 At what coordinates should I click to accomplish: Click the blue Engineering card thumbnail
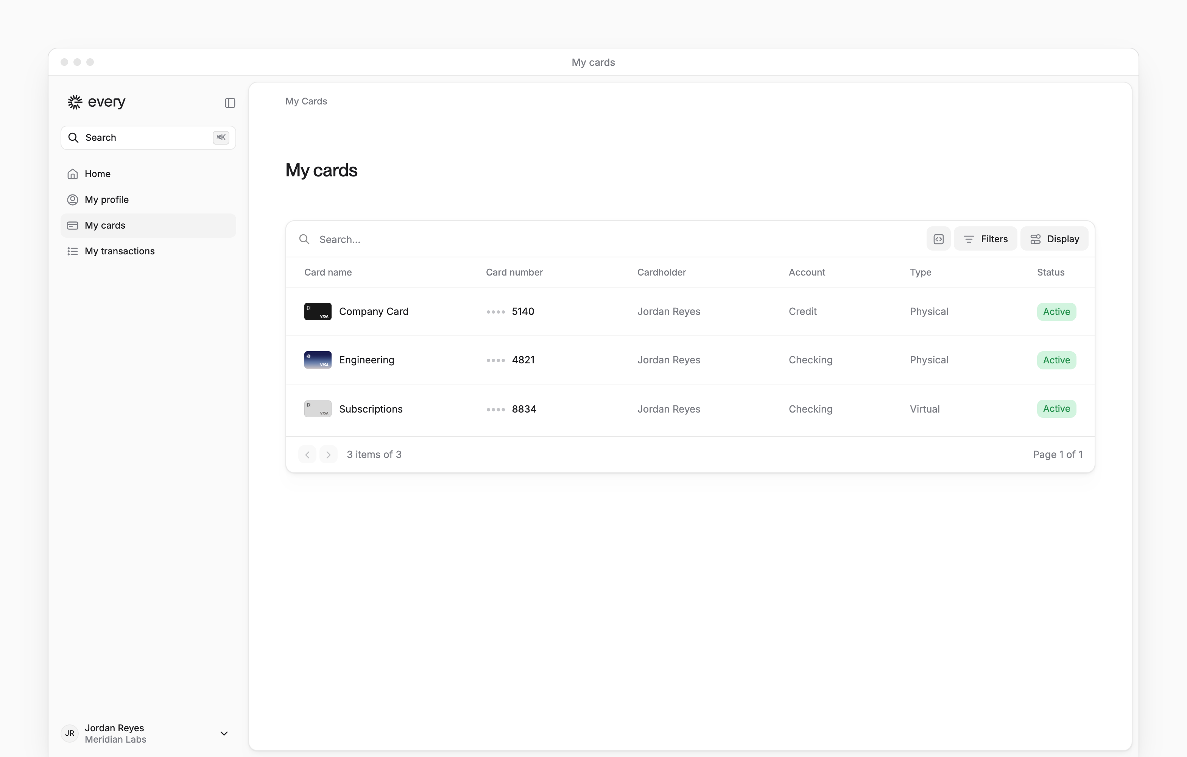pos(318,360)
